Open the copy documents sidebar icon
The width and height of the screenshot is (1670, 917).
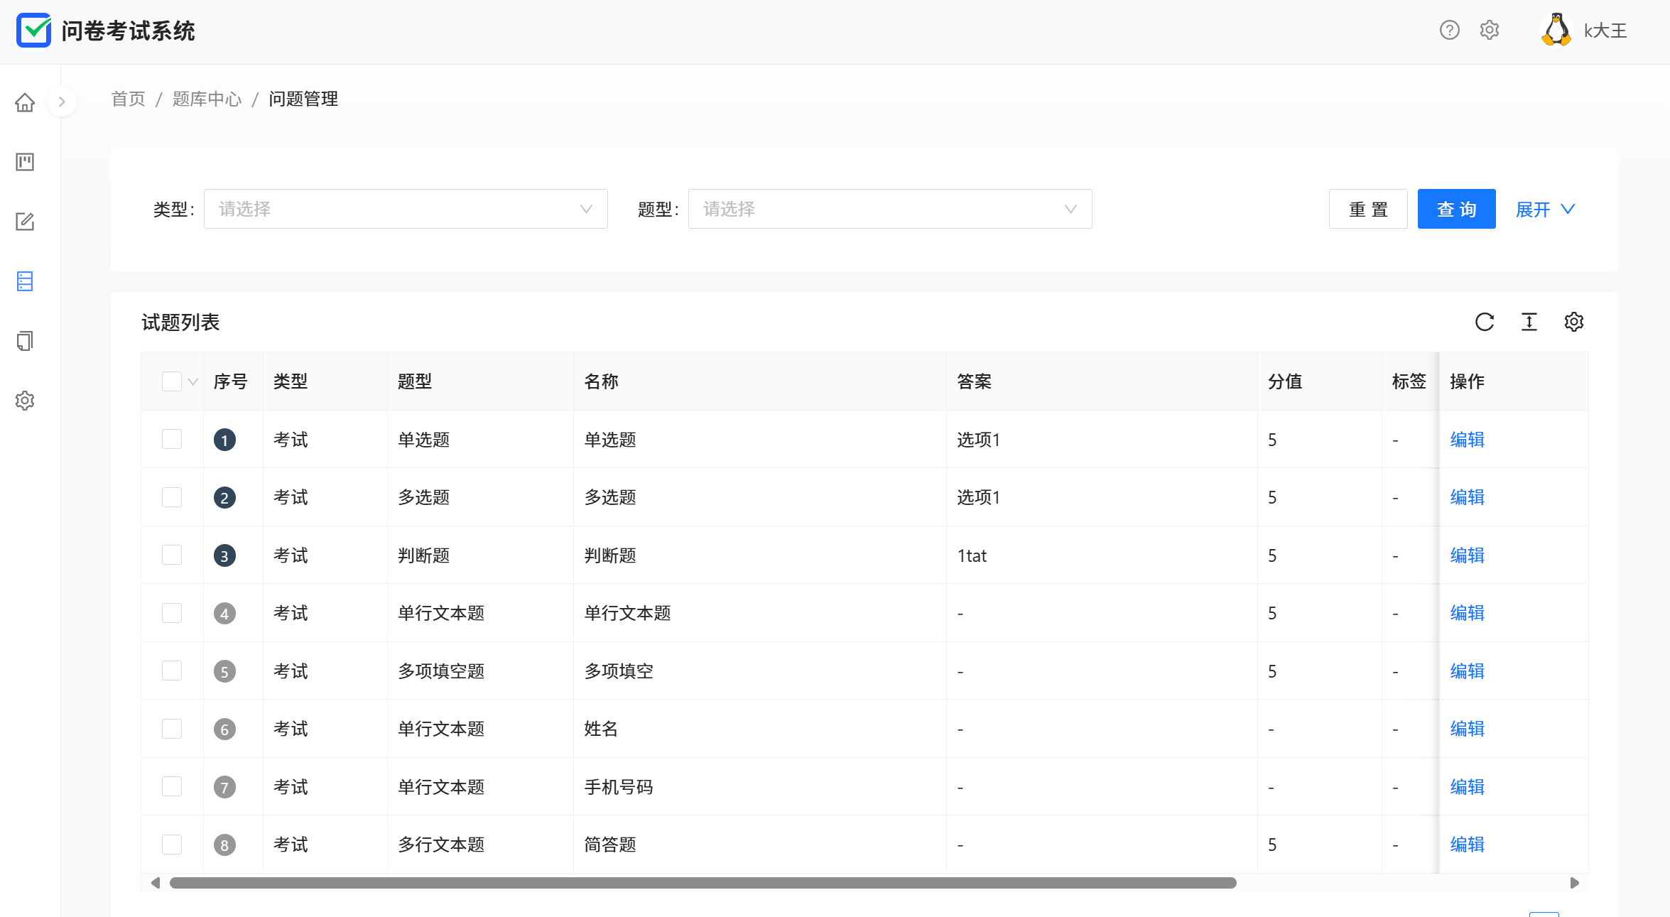tap(25, 341)
